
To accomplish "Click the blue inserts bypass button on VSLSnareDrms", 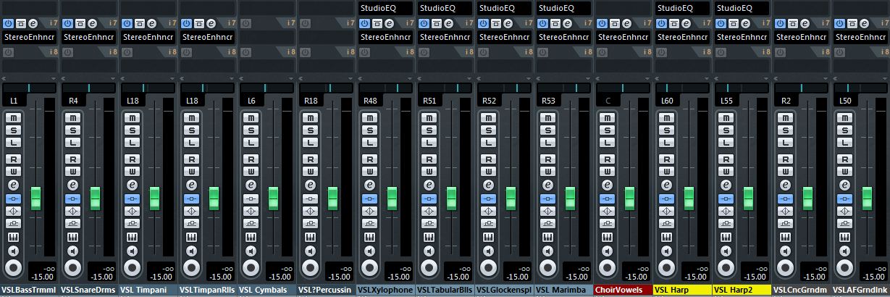I will coord(72,198).
